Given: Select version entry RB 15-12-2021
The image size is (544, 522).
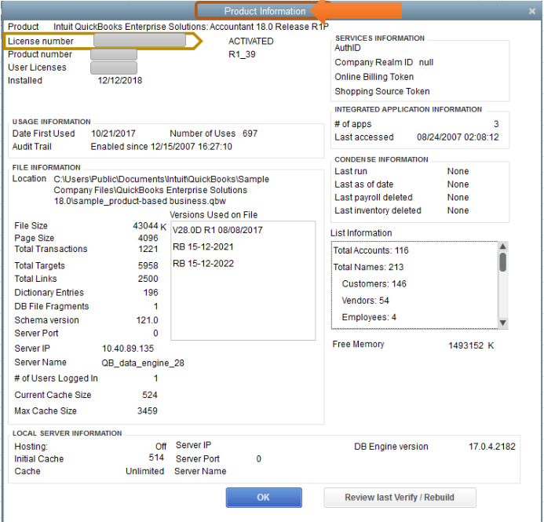Looking at the screenshot, I should [x=203, y=246].
